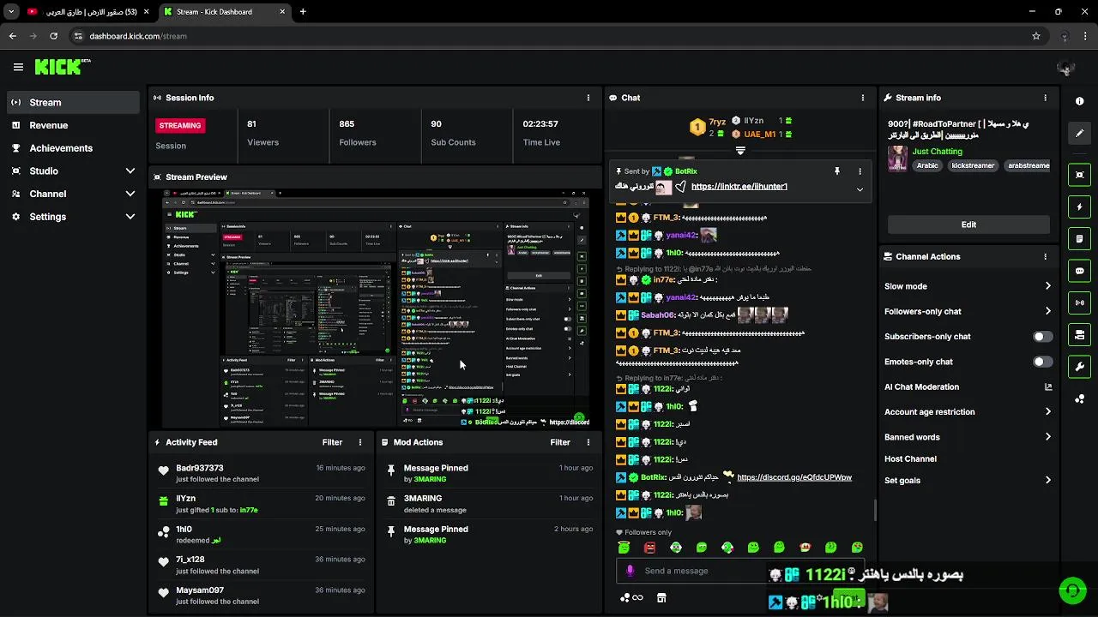Click the pencil edit icon in right rail

click(x=1079, y=134)
